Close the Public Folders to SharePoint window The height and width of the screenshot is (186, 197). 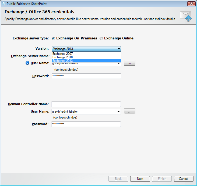point(191,4)
